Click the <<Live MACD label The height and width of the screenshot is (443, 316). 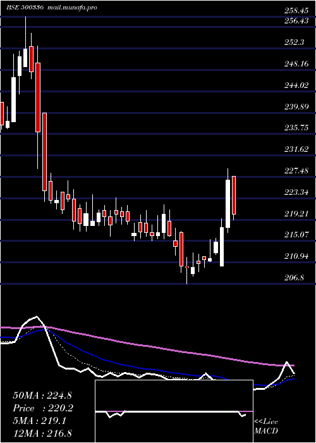(x=266, y=427)
